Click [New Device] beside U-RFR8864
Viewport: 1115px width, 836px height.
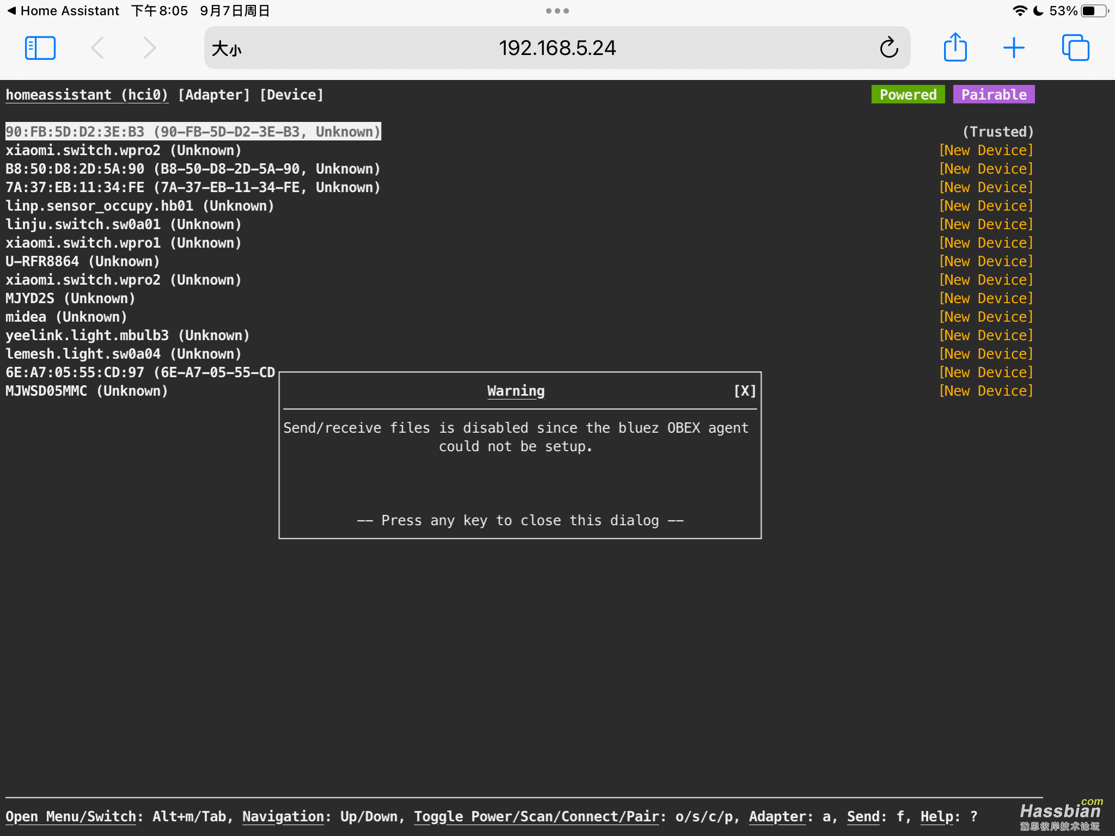click(986, 261)
